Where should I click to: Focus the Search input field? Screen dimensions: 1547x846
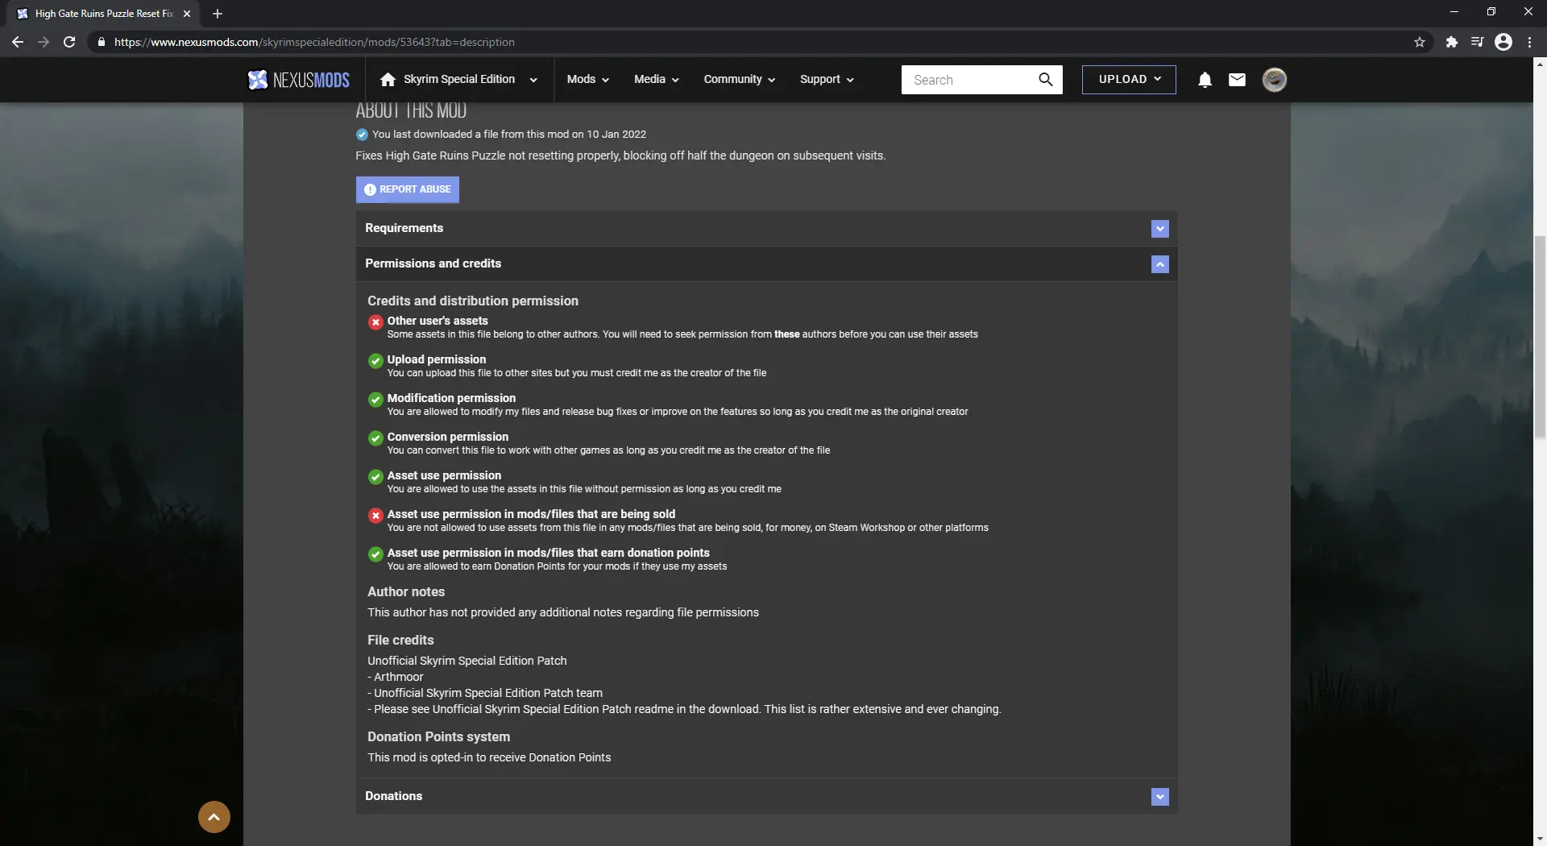coord(967,80)
